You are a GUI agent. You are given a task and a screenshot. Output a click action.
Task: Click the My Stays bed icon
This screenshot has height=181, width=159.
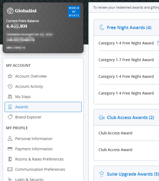pyautogui.click(x=10, y=96)
